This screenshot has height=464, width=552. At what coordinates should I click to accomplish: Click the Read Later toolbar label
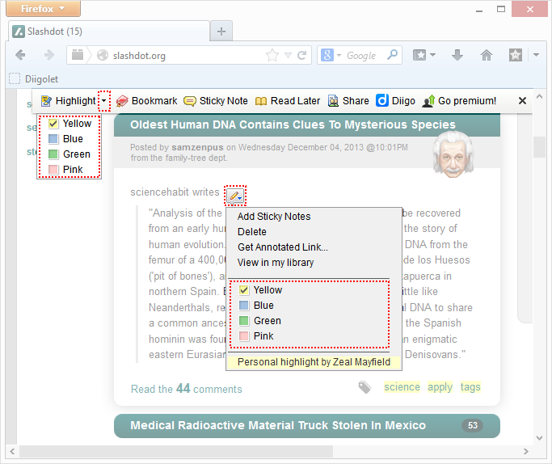(x=295, y=101)
